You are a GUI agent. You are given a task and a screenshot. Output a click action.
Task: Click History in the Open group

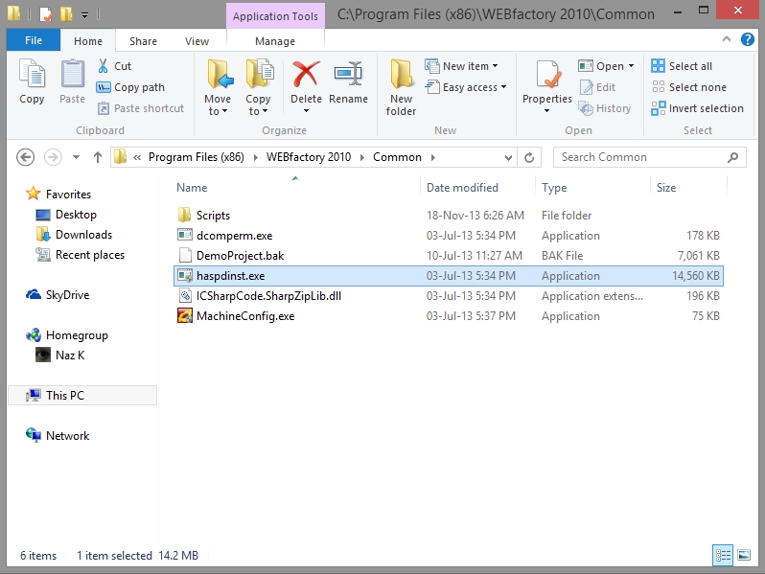pyautogui.click(x=605, y=108)
